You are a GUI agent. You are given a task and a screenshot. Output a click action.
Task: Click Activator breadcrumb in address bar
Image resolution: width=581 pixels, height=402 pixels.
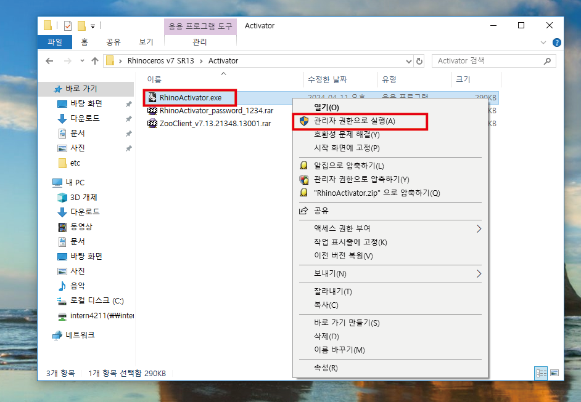pos(223,61)
